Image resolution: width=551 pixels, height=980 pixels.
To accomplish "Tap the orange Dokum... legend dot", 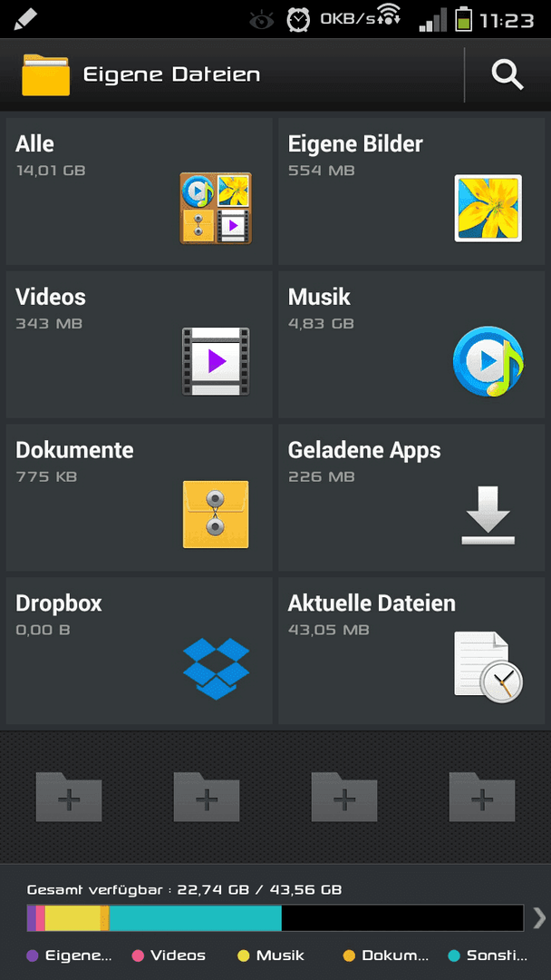I will point(349,955).
